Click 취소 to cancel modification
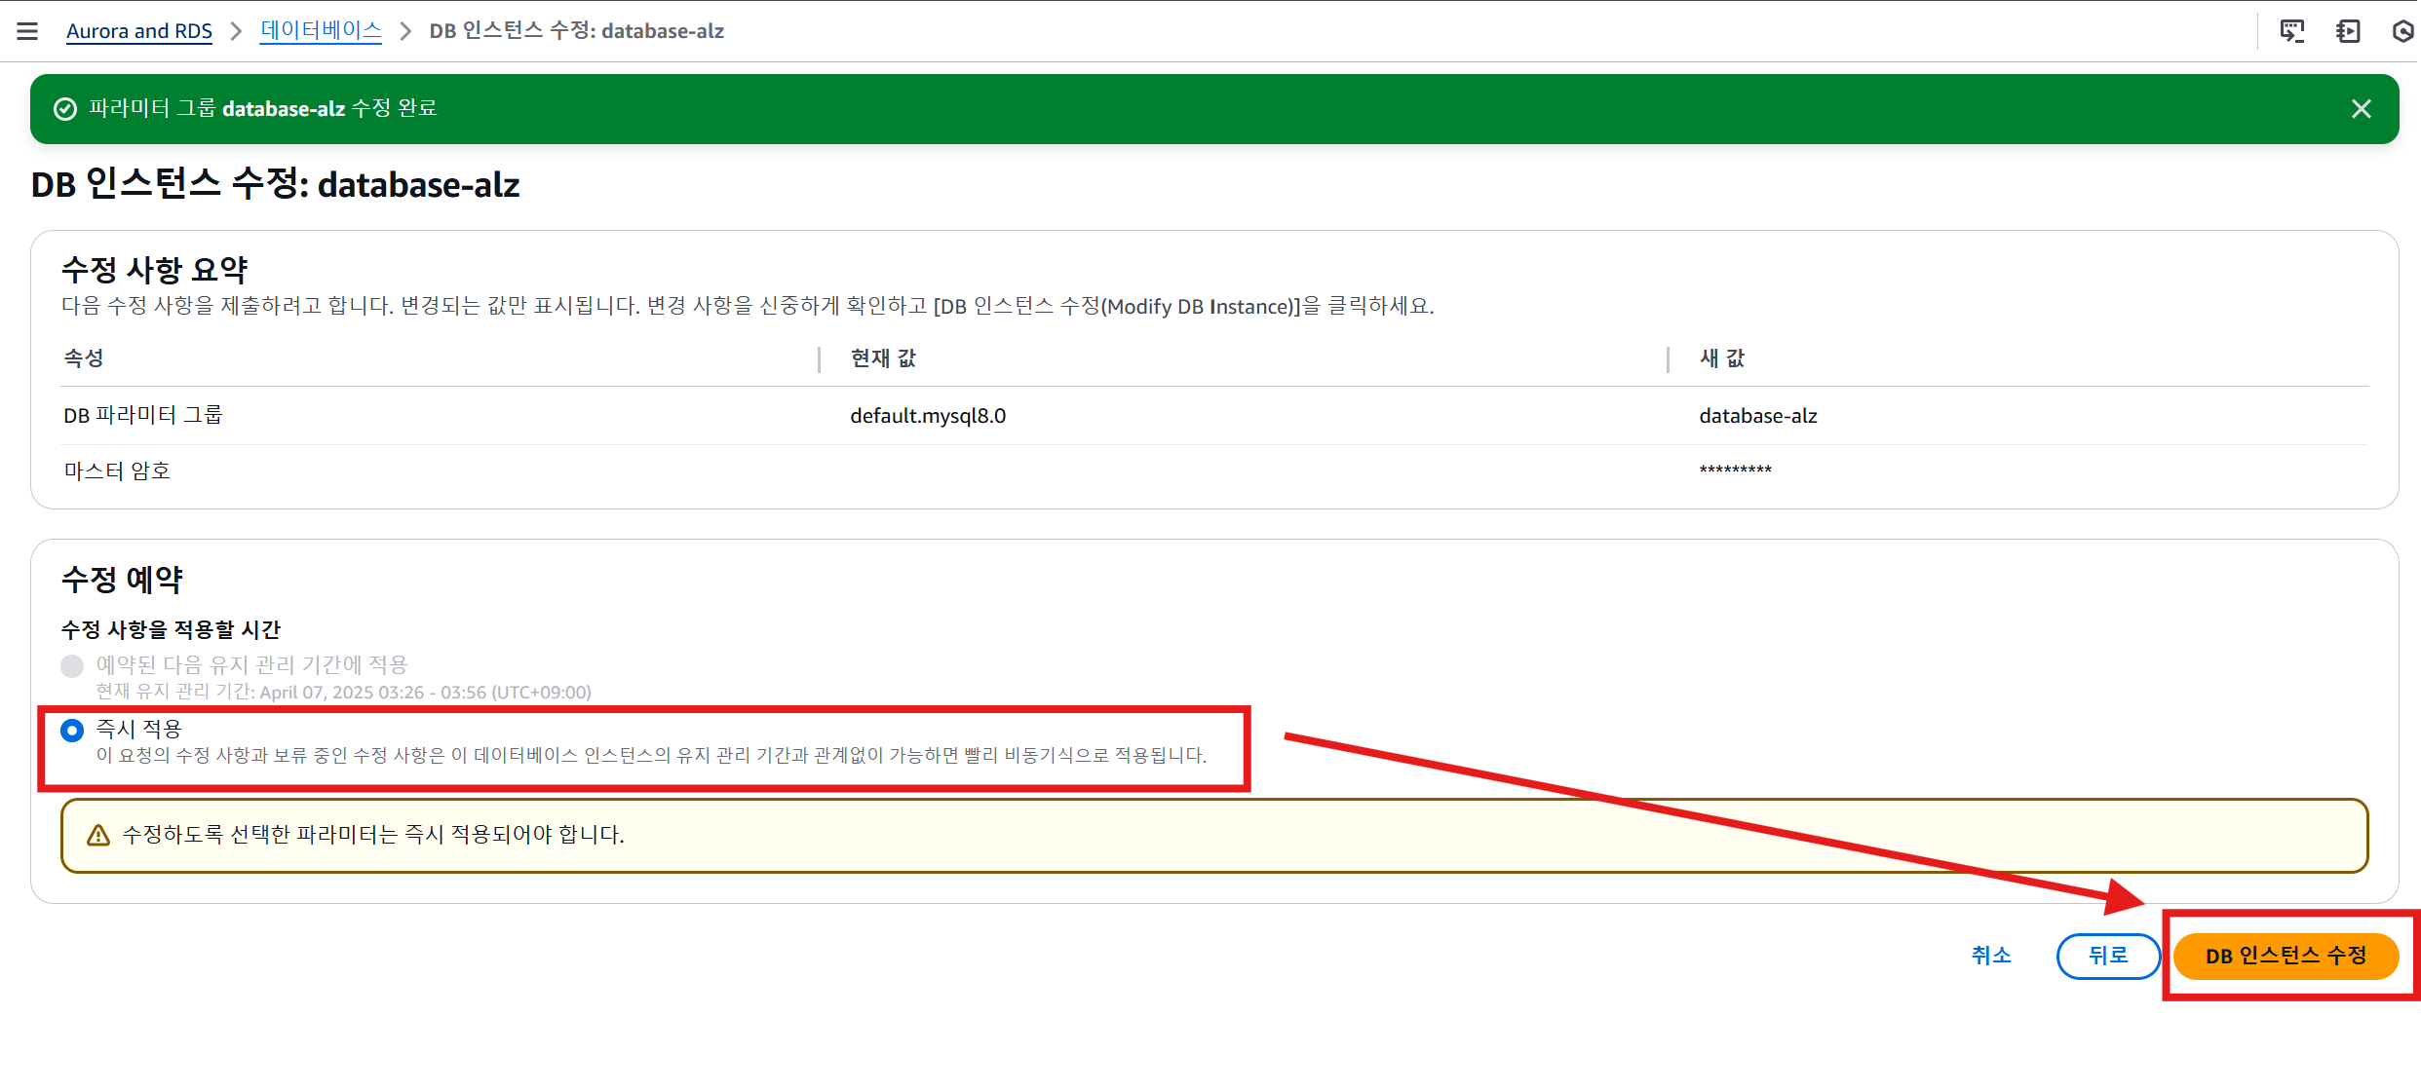Image resolution: width=2421 pixels, height=1091 pixels. 1990,956
